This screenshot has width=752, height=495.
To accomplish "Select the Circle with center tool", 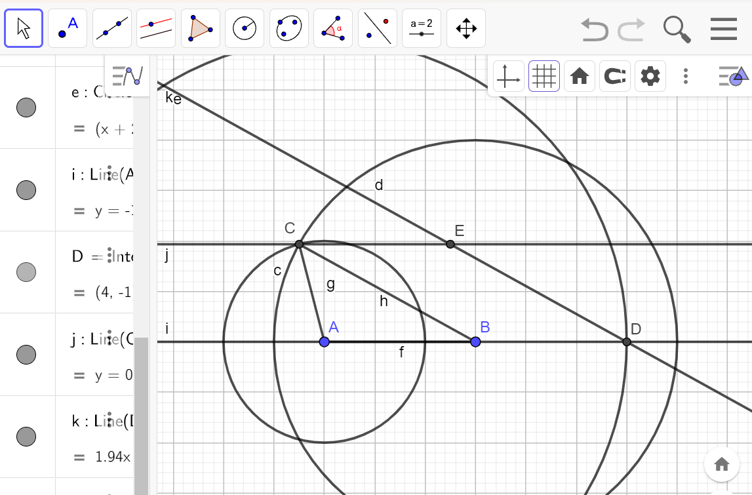I will [245, 28].
